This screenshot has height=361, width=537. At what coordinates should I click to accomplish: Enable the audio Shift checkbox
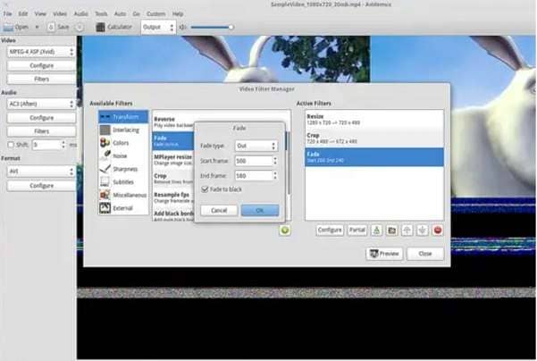click(11, 145)
